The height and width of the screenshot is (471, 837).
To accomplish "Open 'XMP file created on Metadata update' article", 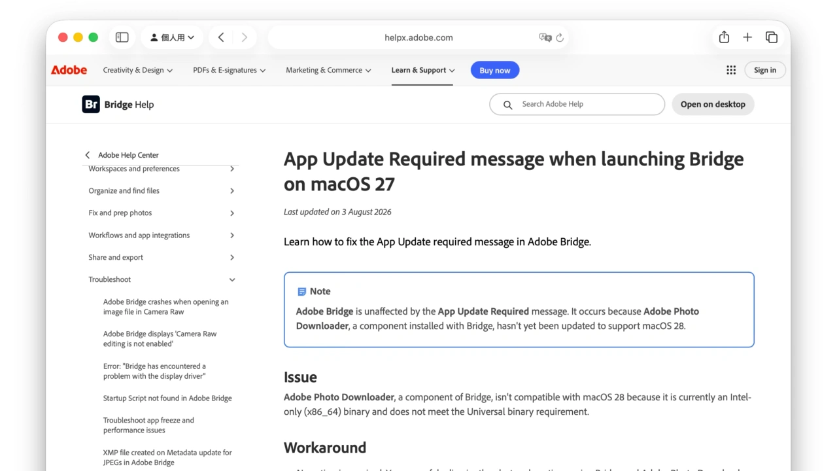I will [x=167, y=457].
